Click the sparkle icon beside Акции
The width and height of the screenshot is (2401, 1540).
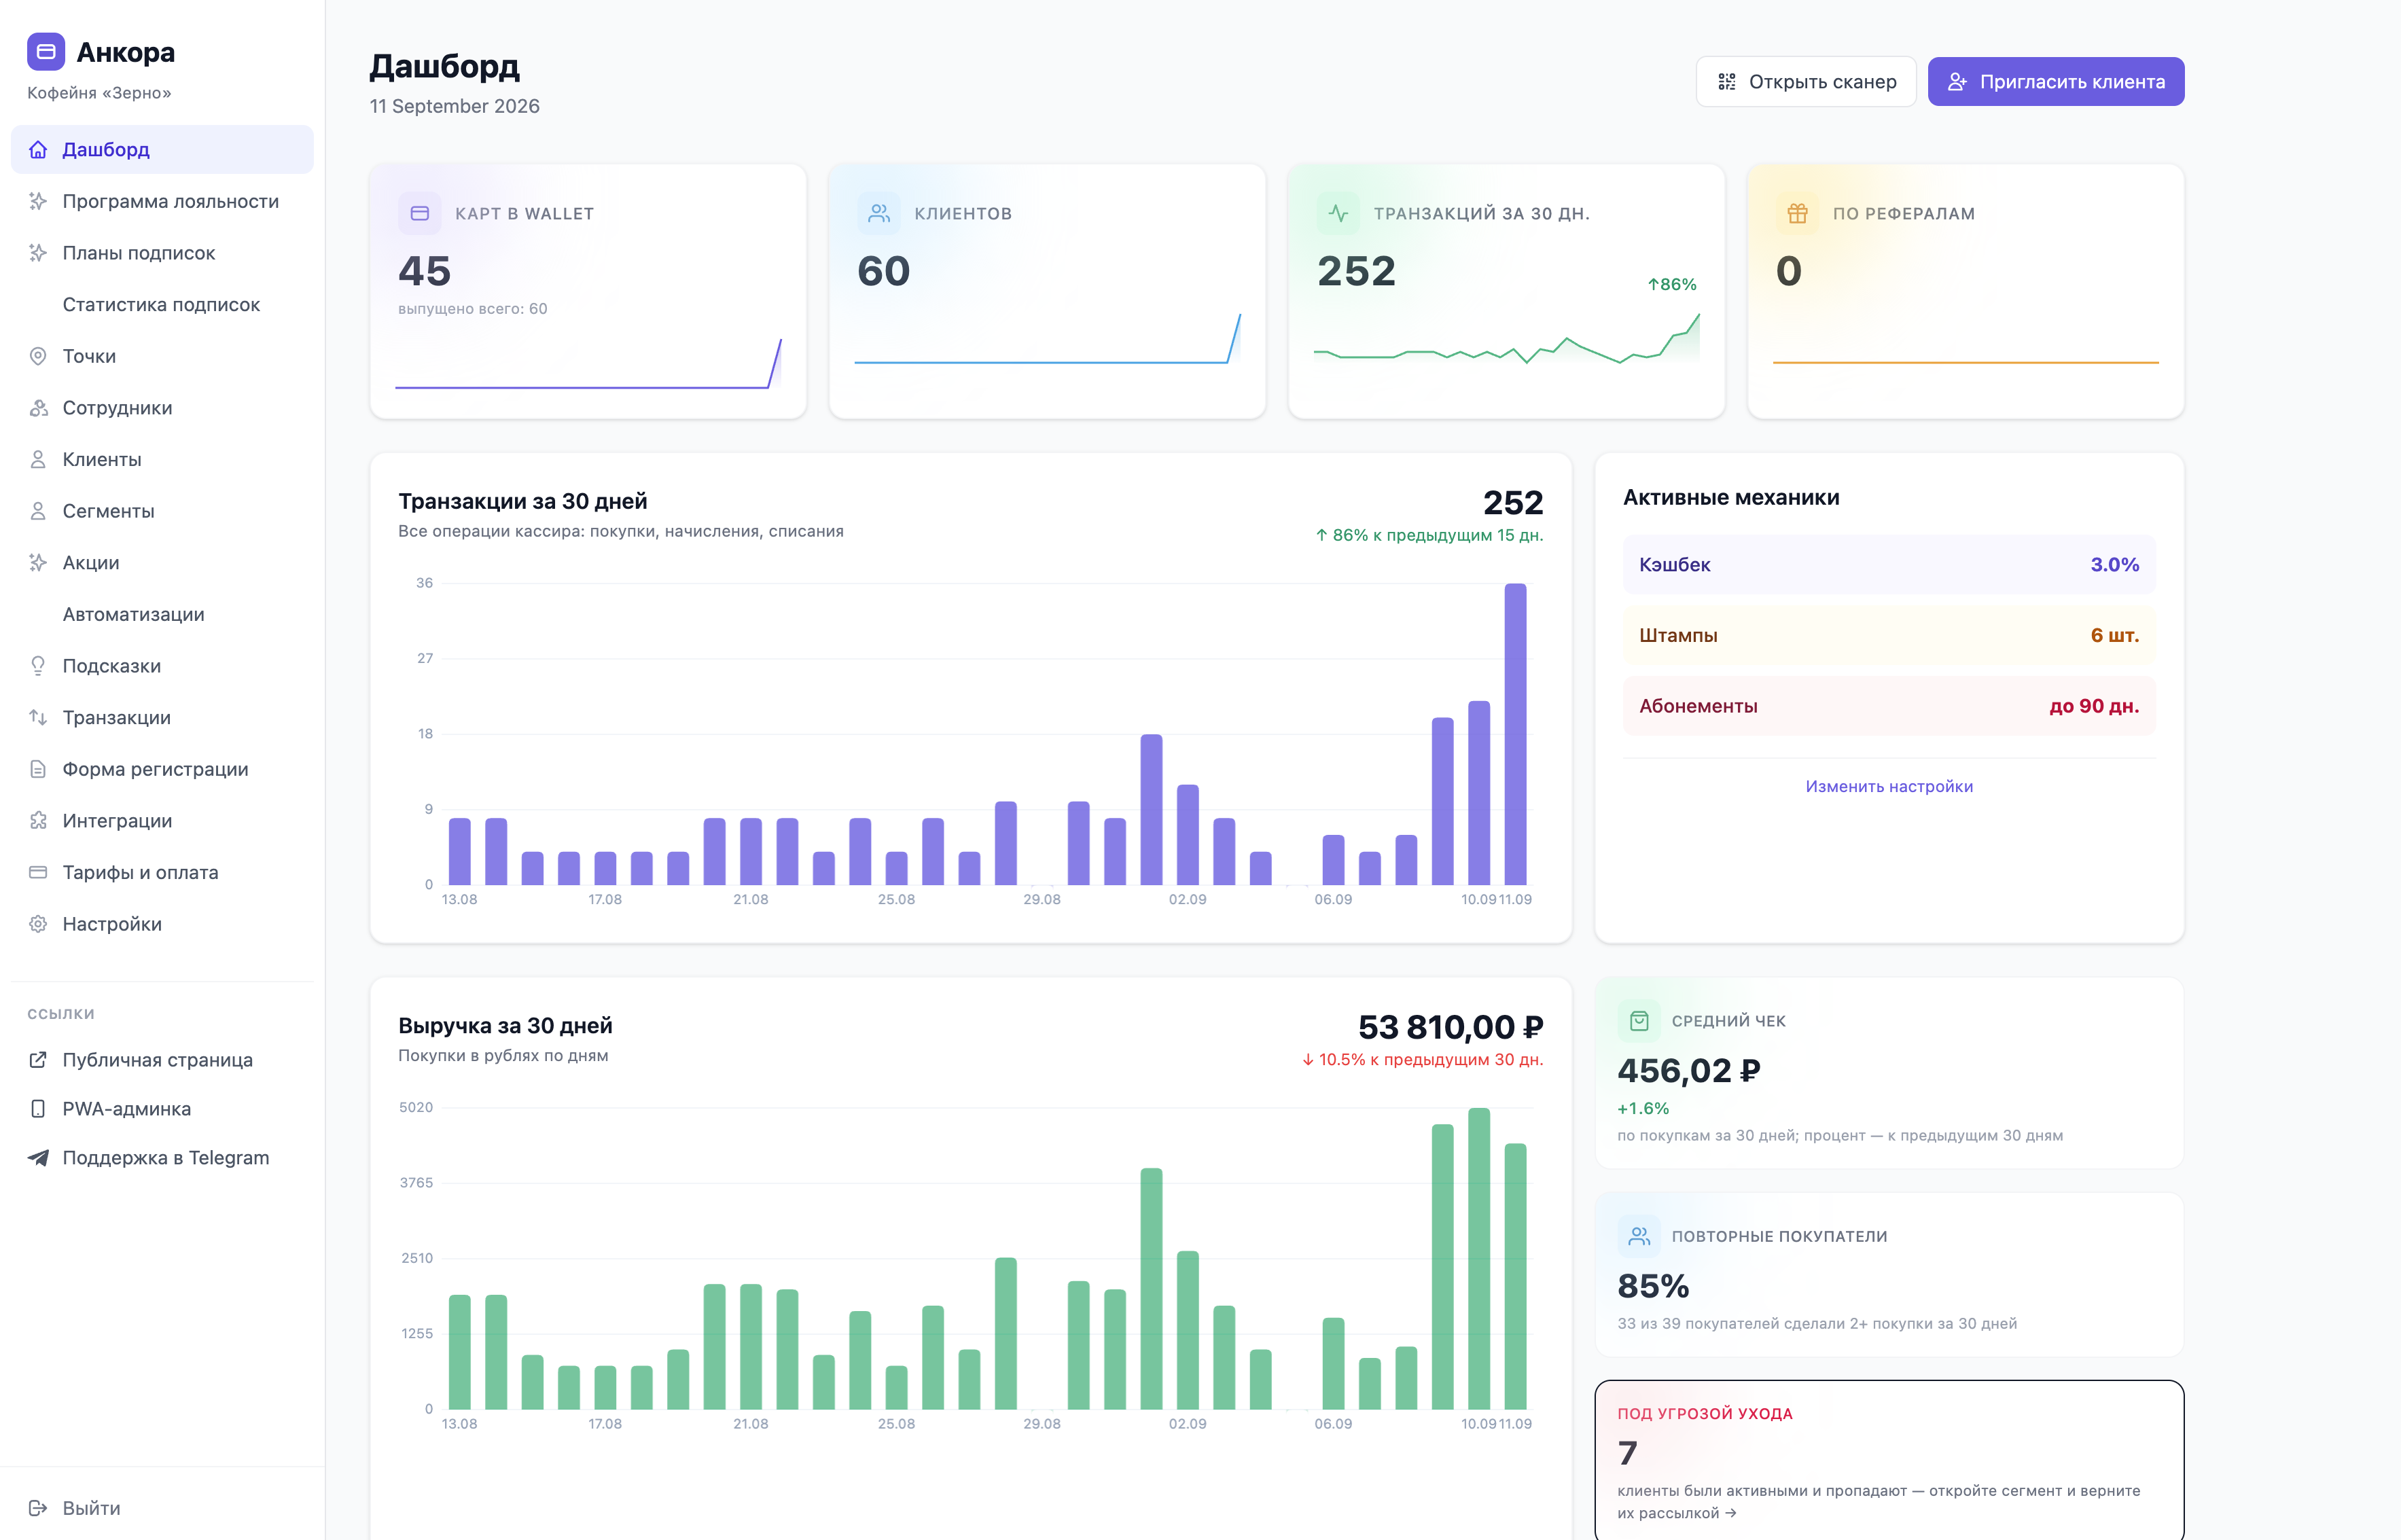[38, 563]
